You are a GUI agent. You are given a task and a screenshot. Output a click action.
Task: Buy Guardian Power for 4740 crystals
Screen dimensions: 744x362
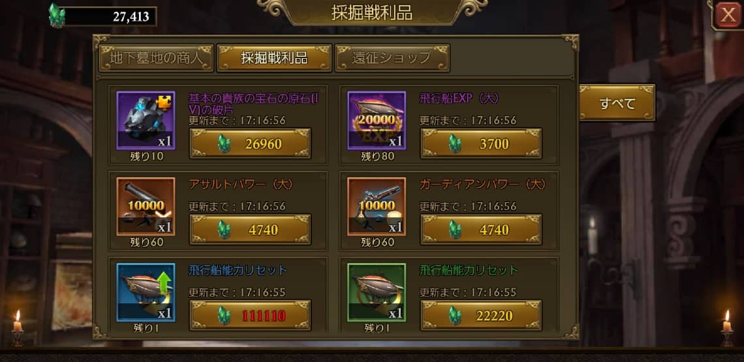[x=481, y=230]
